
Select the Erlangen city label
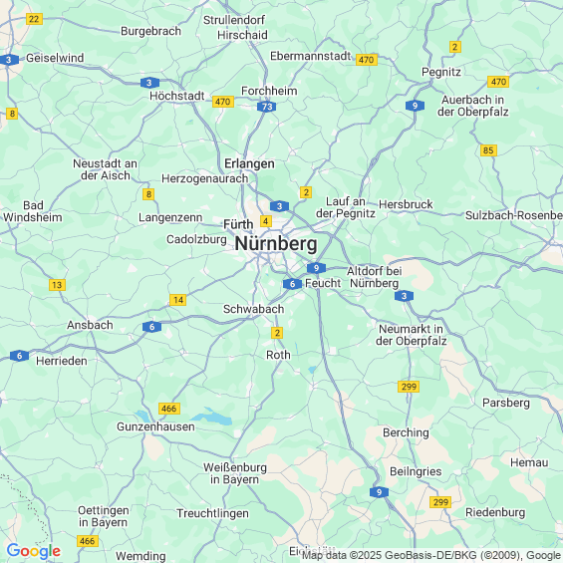[x=249, y=163]
